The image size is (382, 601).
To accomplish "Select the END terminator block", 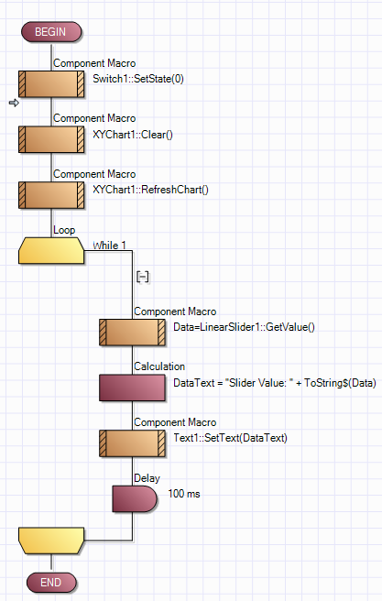I will (51, 583).
